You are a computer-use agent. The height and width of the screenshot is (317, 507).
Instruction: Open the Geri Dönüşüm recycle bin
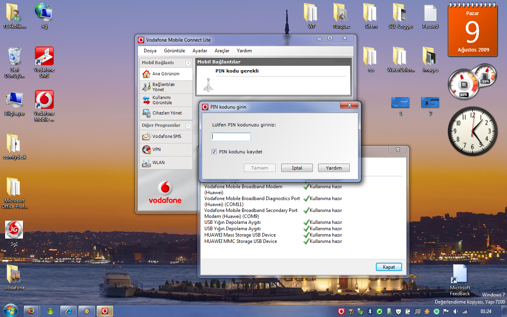click(x=15, y=62)
